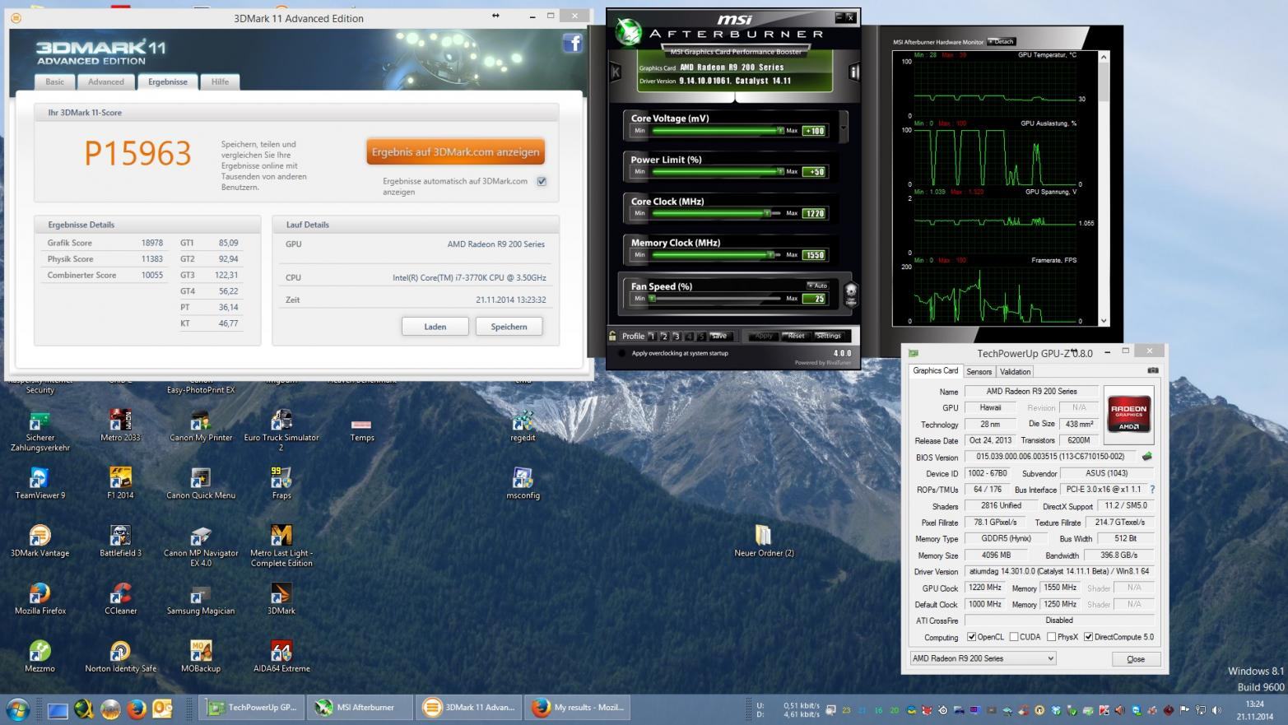Open Norton Identity Safe shortcut
The width and height of the screenshot is (1288, 725).
120,656
